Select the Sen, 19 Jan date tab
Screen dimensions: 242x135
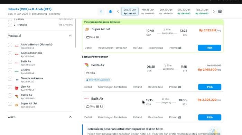pos(166,11)
